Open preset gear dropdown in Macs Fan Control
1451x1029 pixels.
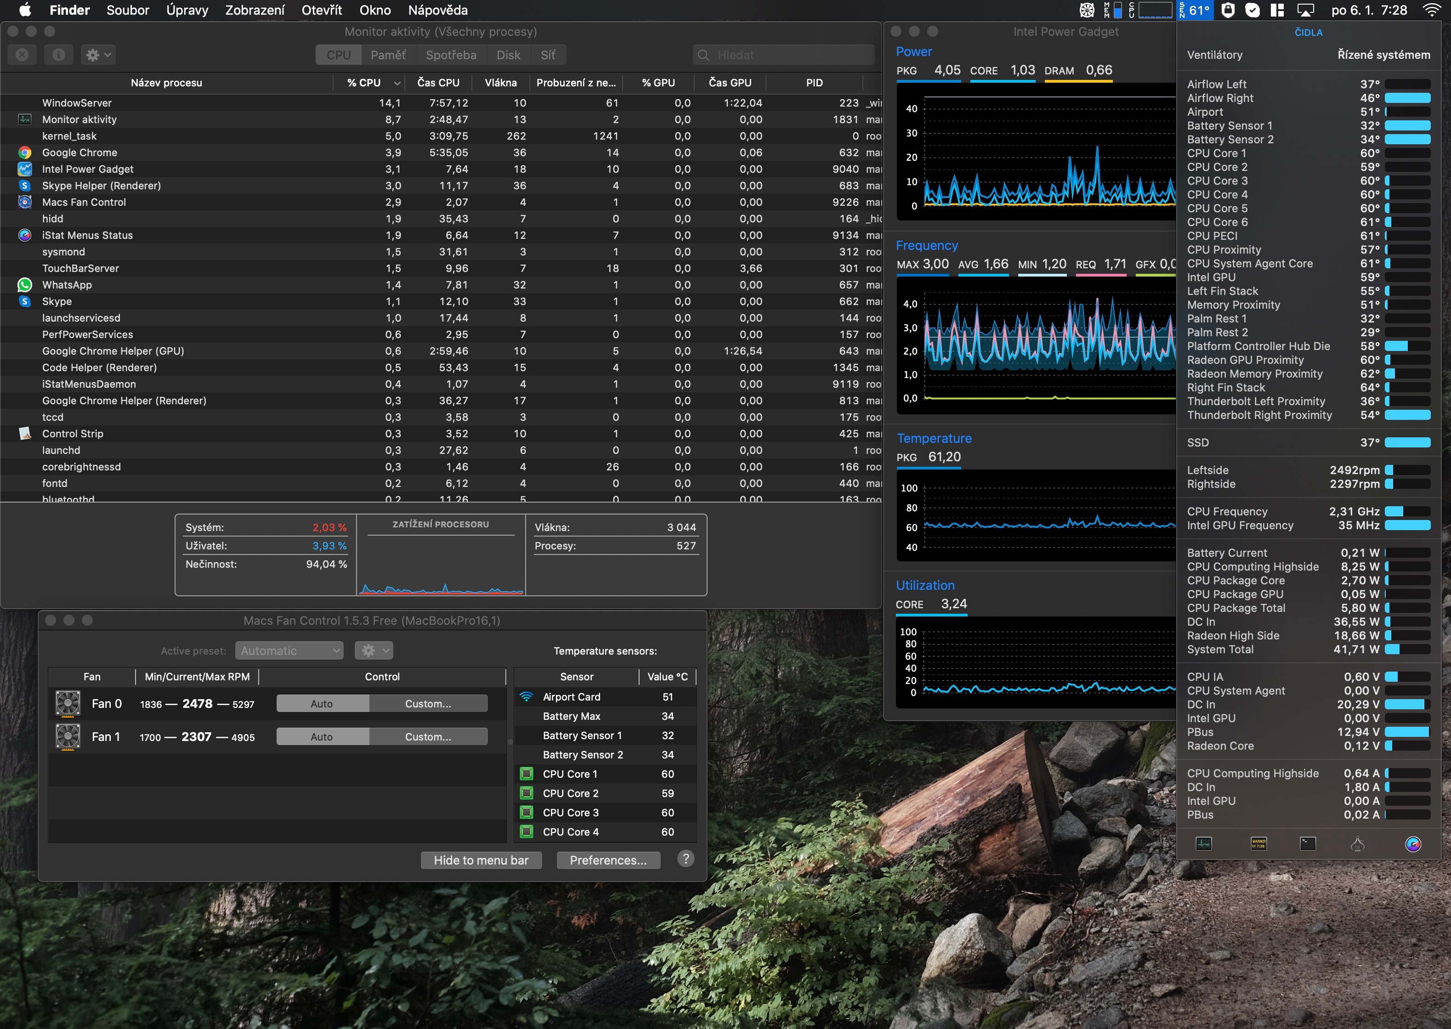coord(373,651)
